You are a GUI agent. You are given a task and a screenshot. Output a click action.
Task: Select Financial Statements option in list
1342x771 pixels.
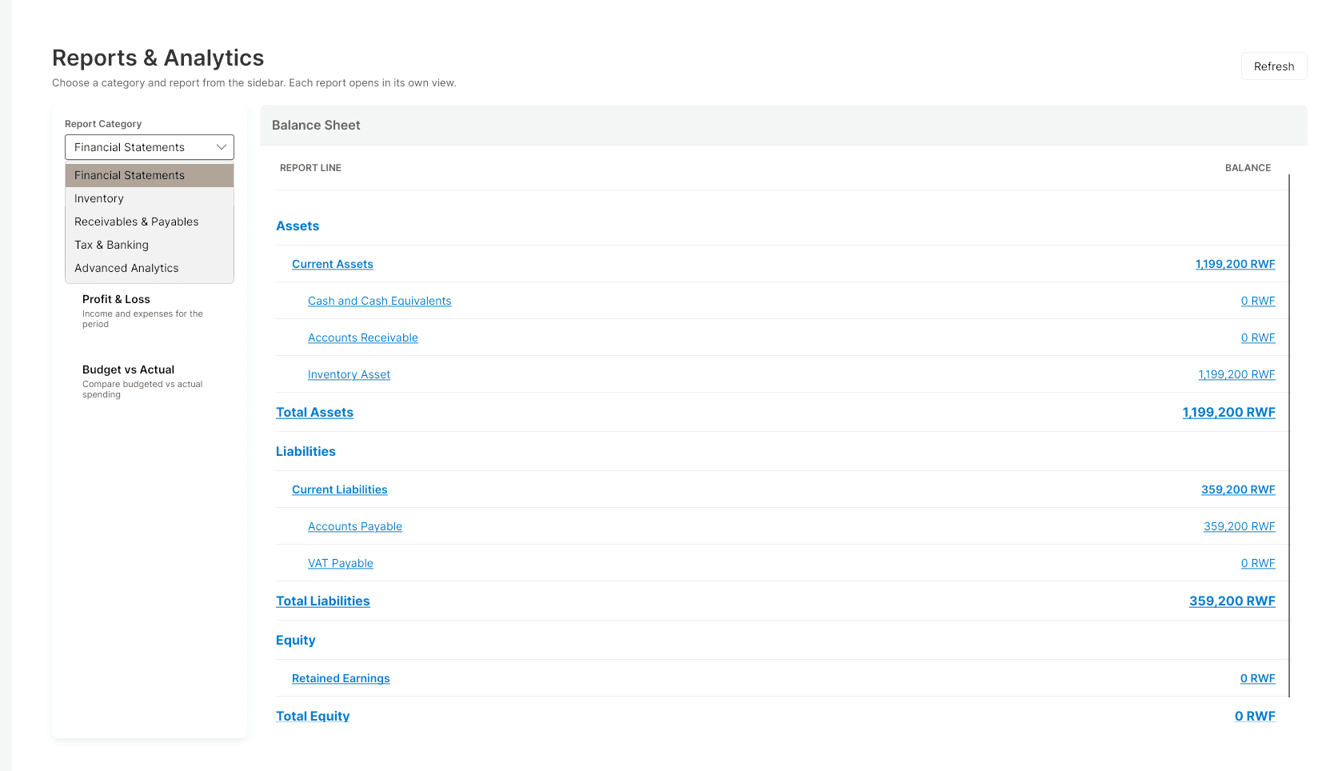[150, 175]
